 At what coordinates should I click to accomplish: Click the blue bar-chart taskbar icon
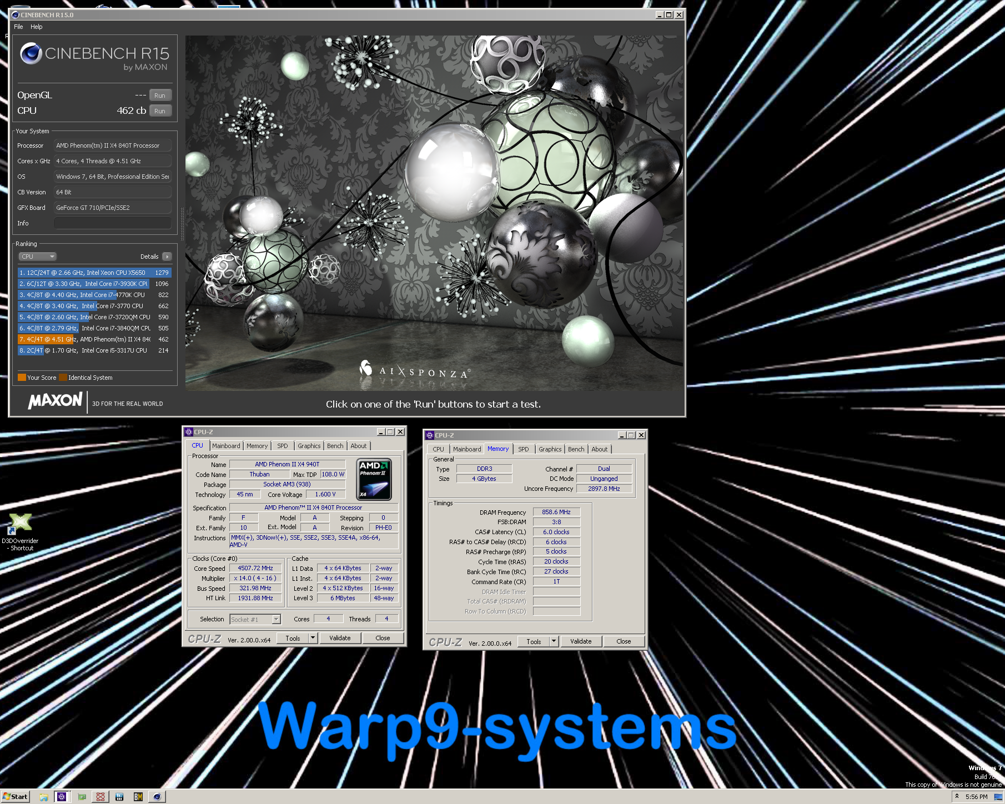tap(119, 797)
